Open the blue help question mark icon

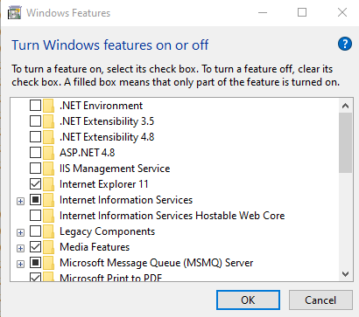tap(345, 45)
